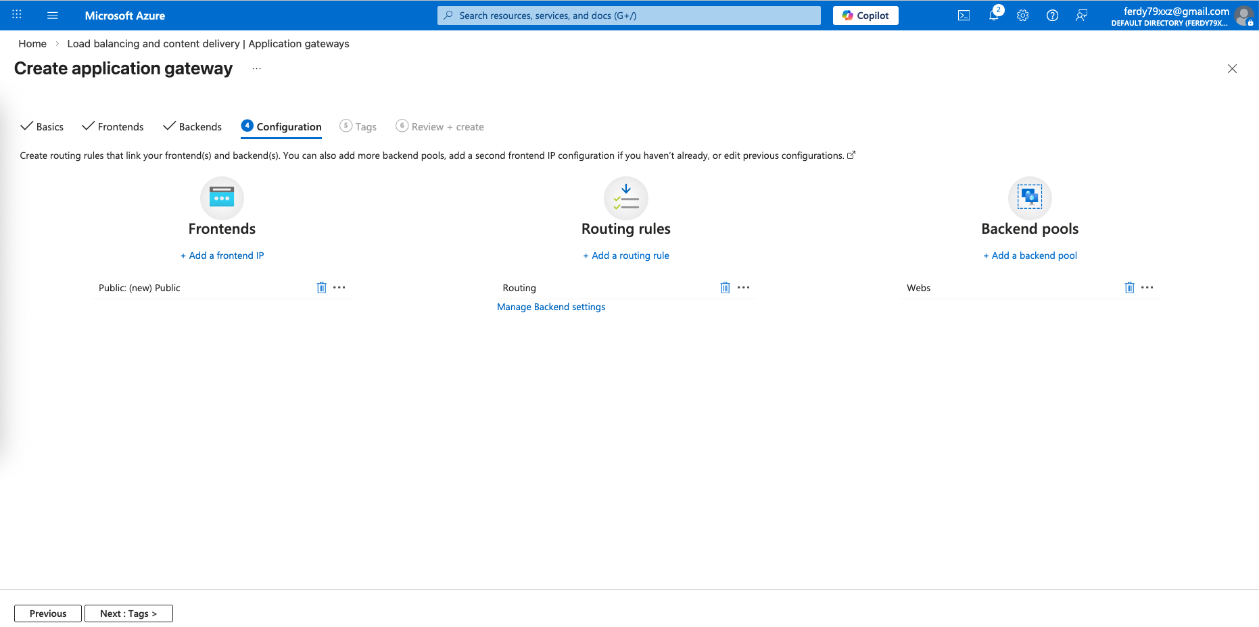1259x627 pixels.
Task: Focus the search resources input field
Action: point(629,16)
